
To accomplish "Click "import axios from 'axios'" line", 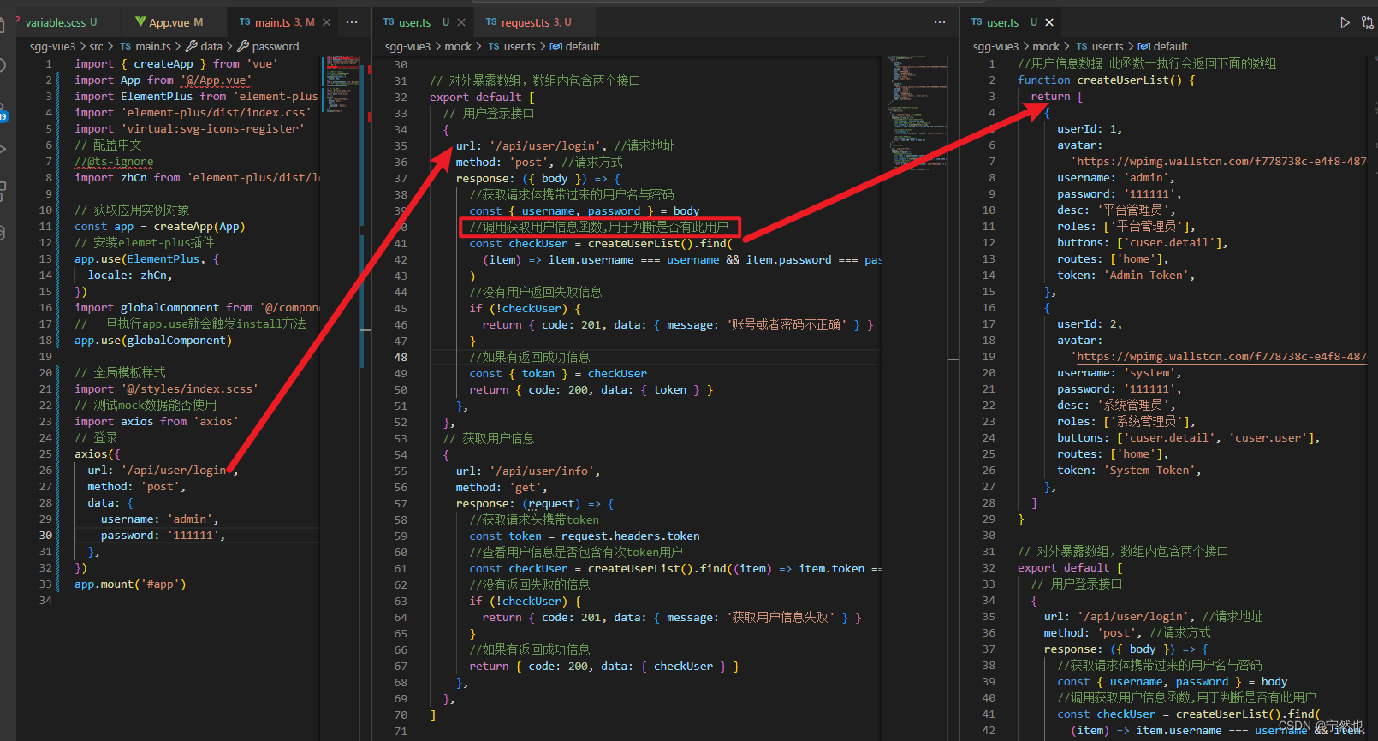I will pos(157,421).
